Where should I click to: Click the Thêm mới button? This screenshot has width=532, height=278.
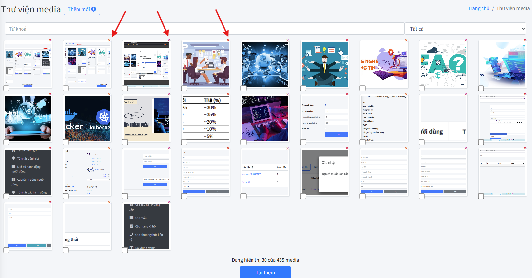coord(82,9)
